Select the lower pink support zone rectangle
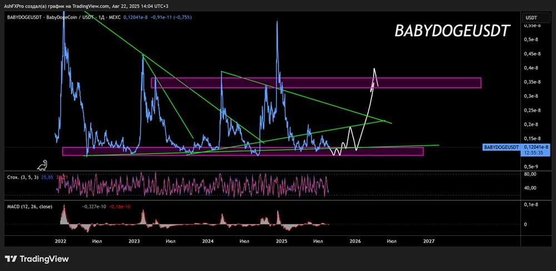Screen dimensions: 556x271 pos(243,151)
